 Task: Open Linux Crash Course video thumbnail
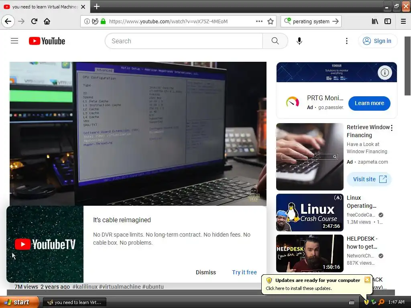point(309,213)
